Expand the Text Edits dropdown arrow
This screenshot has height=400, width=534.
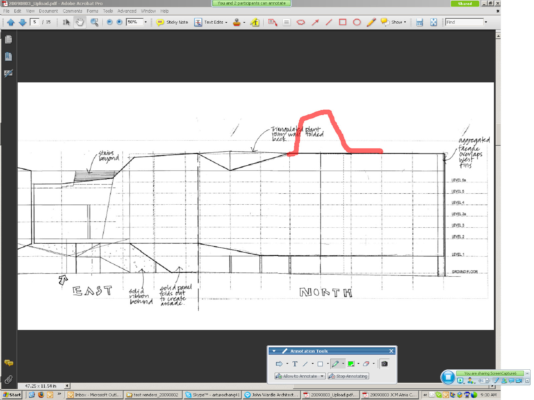[226, 23]
